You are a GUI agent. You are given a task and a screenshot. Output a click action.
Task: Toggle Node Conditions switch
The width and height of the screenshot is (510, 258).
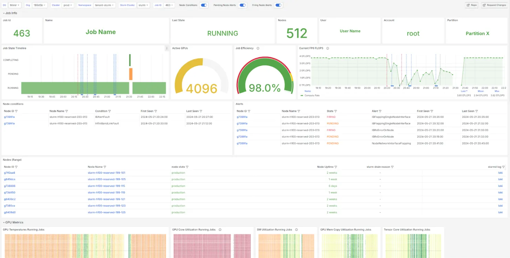[x=204, y=5]
